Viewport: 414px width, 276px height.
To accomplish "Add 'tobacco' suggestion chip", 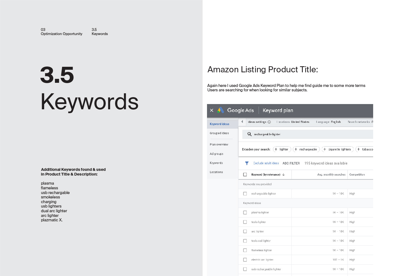I will coord(364,149).
